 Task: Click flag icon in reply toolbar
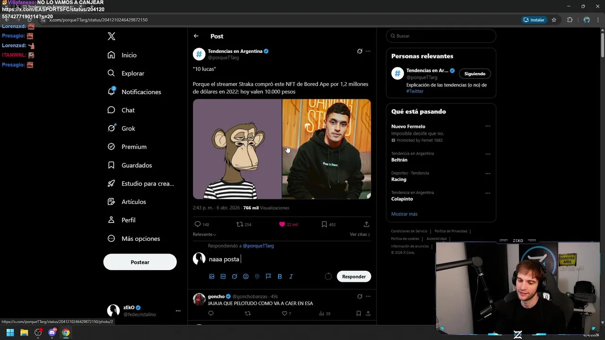point(268,276)
